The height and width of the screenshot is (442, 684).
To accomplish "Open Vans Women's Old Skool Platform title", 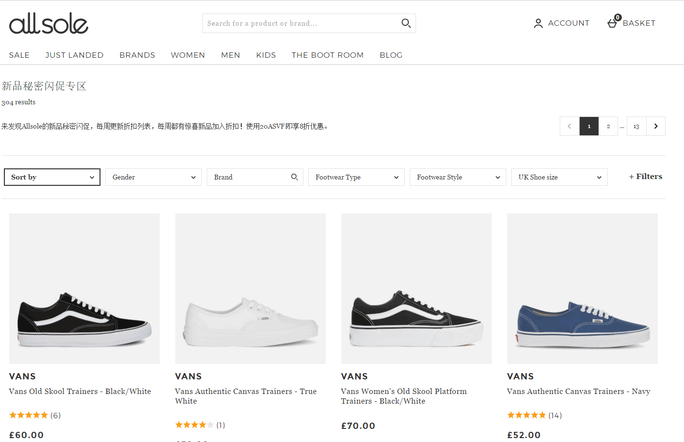I will coord(404,396).
